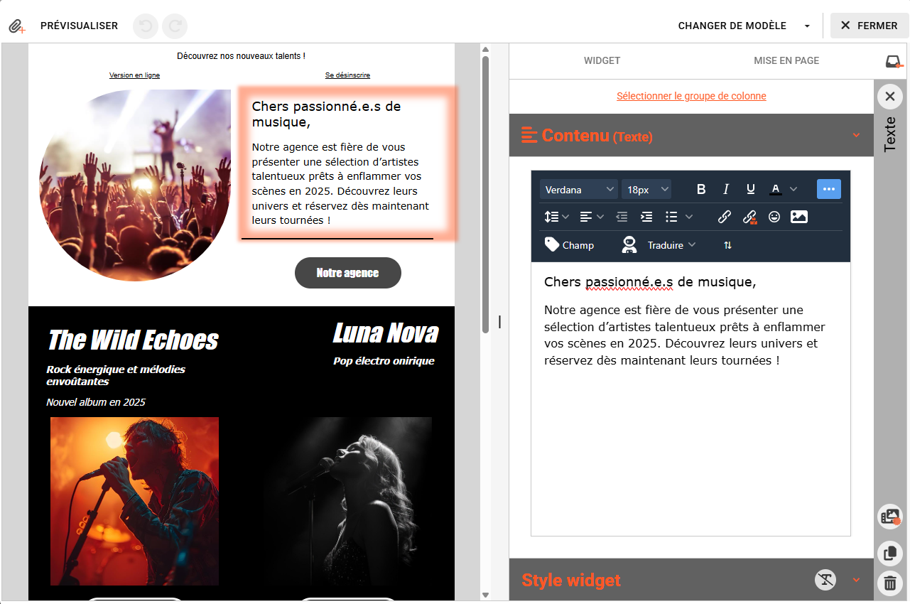This screenshot has height=604, width=910.
Task: Toggle underline formatting
Action: point(750,189)
